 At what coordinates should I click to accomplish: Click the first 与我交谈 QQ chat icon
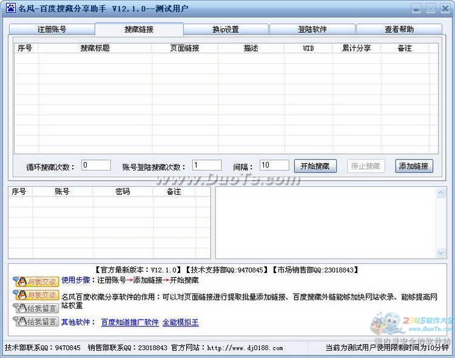point(36,282)
